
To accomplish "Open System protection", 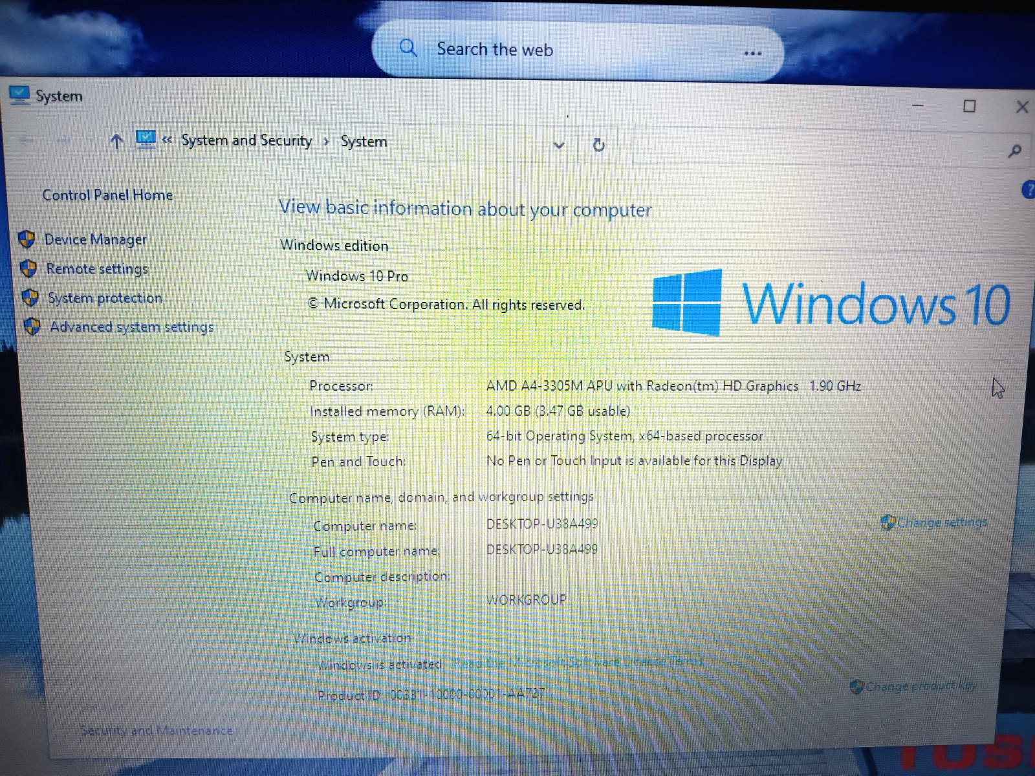I will (105, 297).
